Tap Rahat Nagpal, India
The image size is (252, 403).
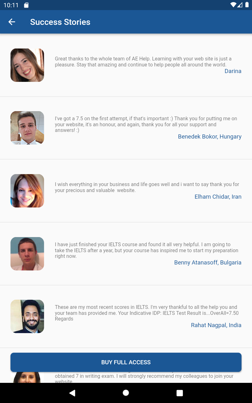click(x=216, y=325)
